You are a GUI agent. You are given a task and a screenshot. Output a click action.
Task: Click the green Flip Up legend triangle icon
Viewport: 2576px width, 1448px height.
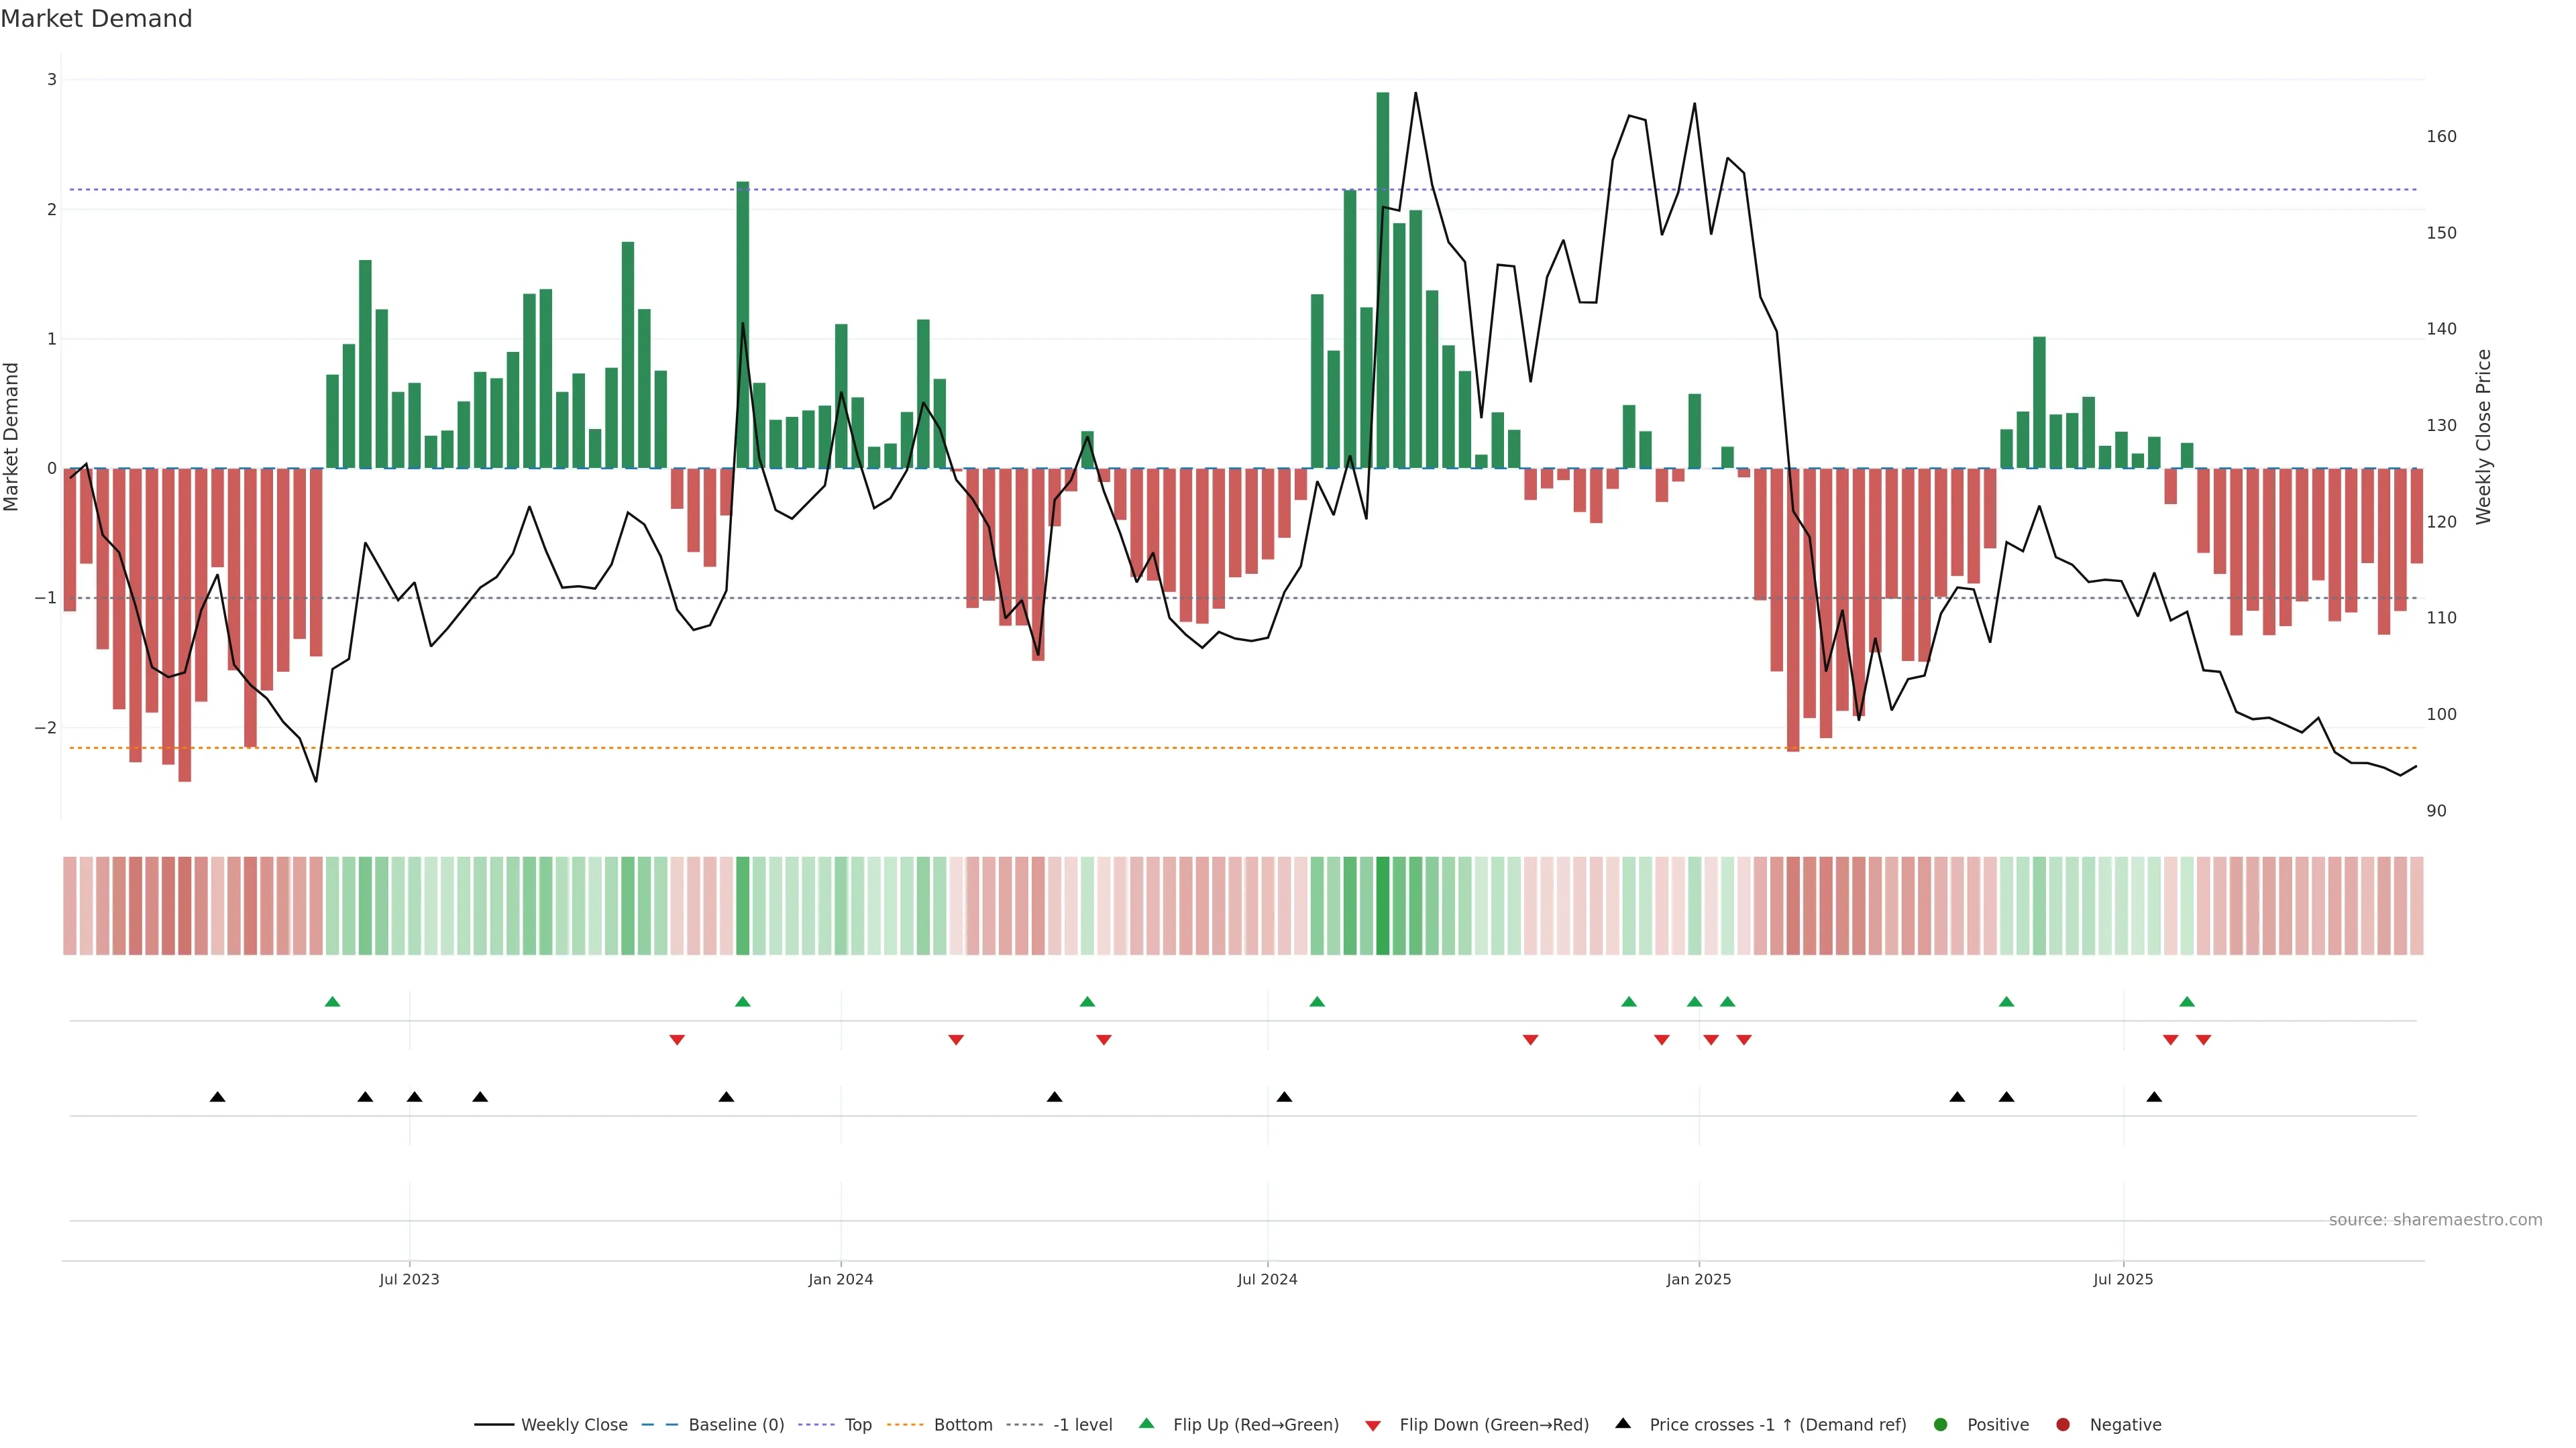pyautogui.click(x=1146, y=1423)
